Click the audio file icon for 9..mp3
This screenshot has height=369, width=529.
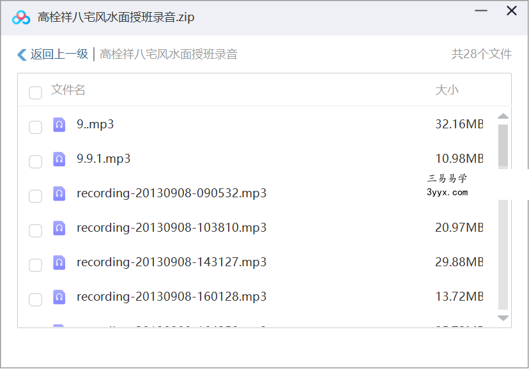pyautogui.click(x=59, y=124)
